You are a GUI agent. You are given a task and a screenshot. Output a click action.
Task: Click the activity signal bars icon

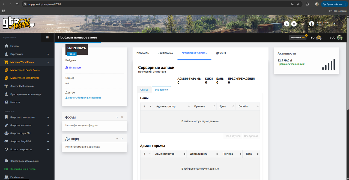[x=329, y=64]
